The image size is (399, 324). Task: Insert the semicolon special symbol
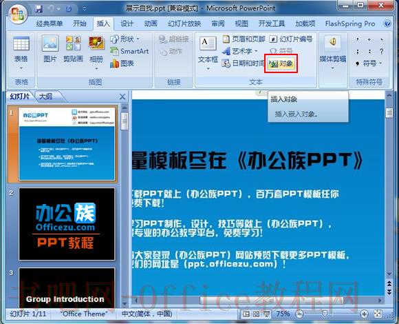358,51
